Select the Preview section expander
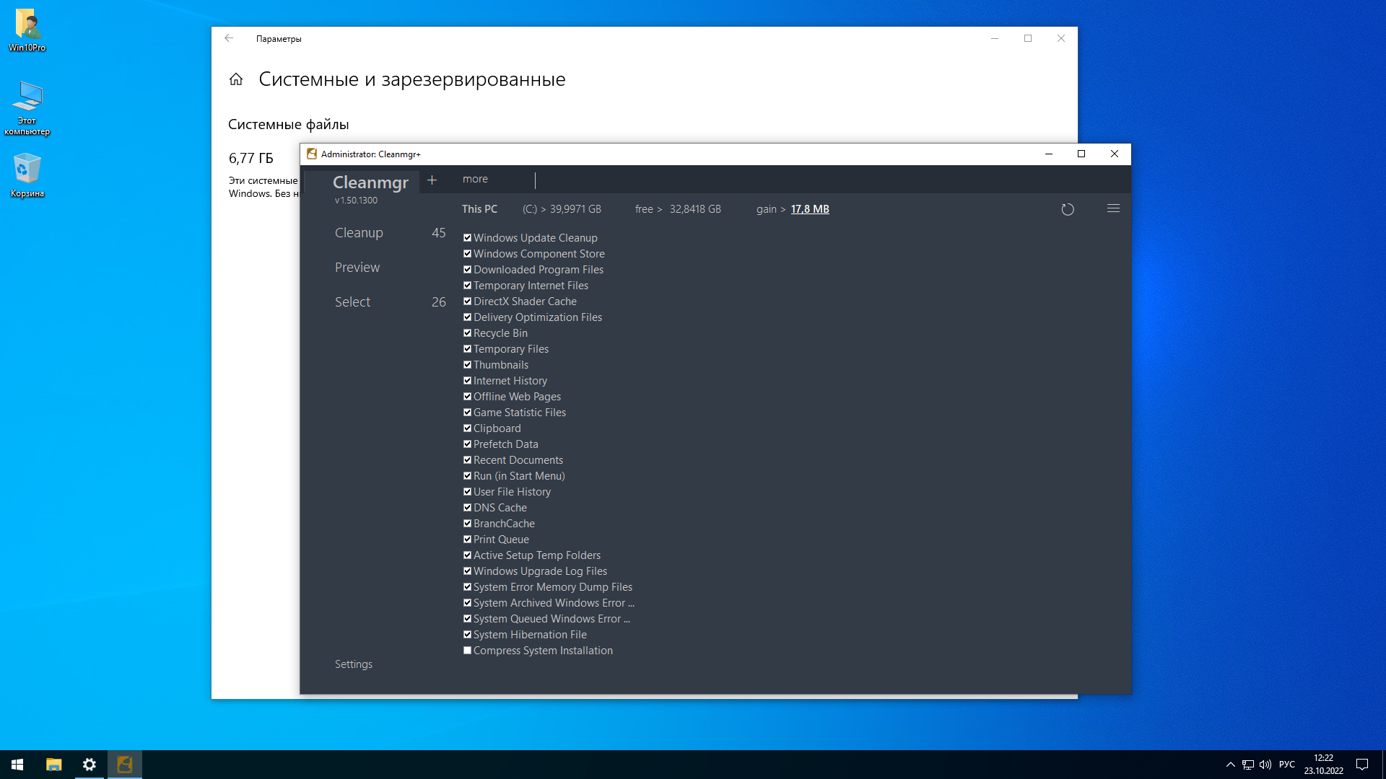Image resolution: width=1386 pixels, height=779 pixels. tap(358, 266)
